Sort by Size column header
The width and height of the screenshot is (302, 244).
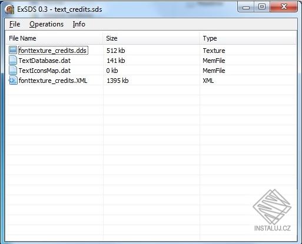click(x=151, y=38)
